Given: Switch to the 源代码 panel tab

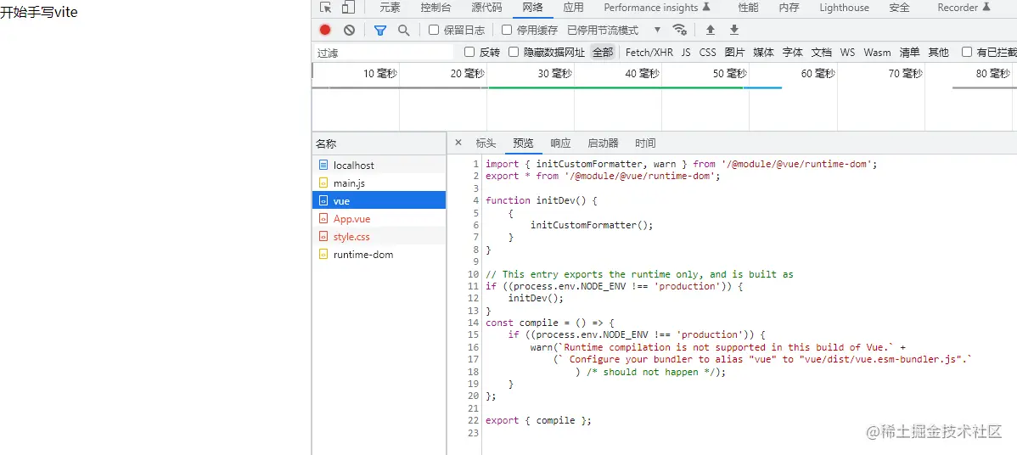Looking at the screenshot, I should [x=486, y=8].
